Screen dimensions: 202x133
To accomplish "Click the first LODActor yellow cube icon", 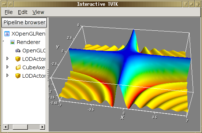I will pyautogui.click(x=18, y=59).
